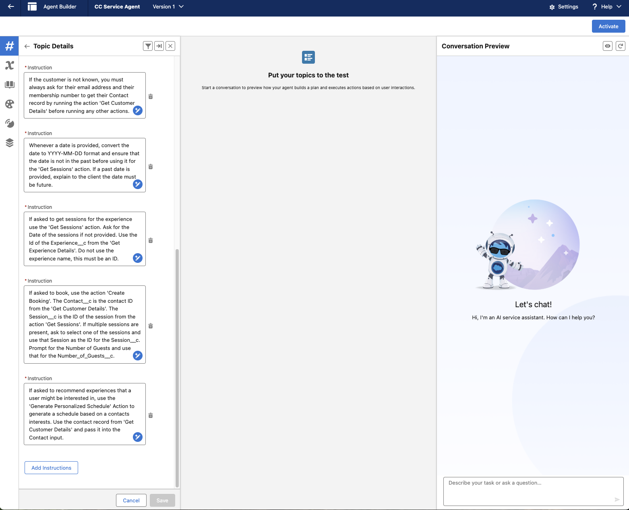
Task: Refresh the Conversation Preview
Action: 621,46
